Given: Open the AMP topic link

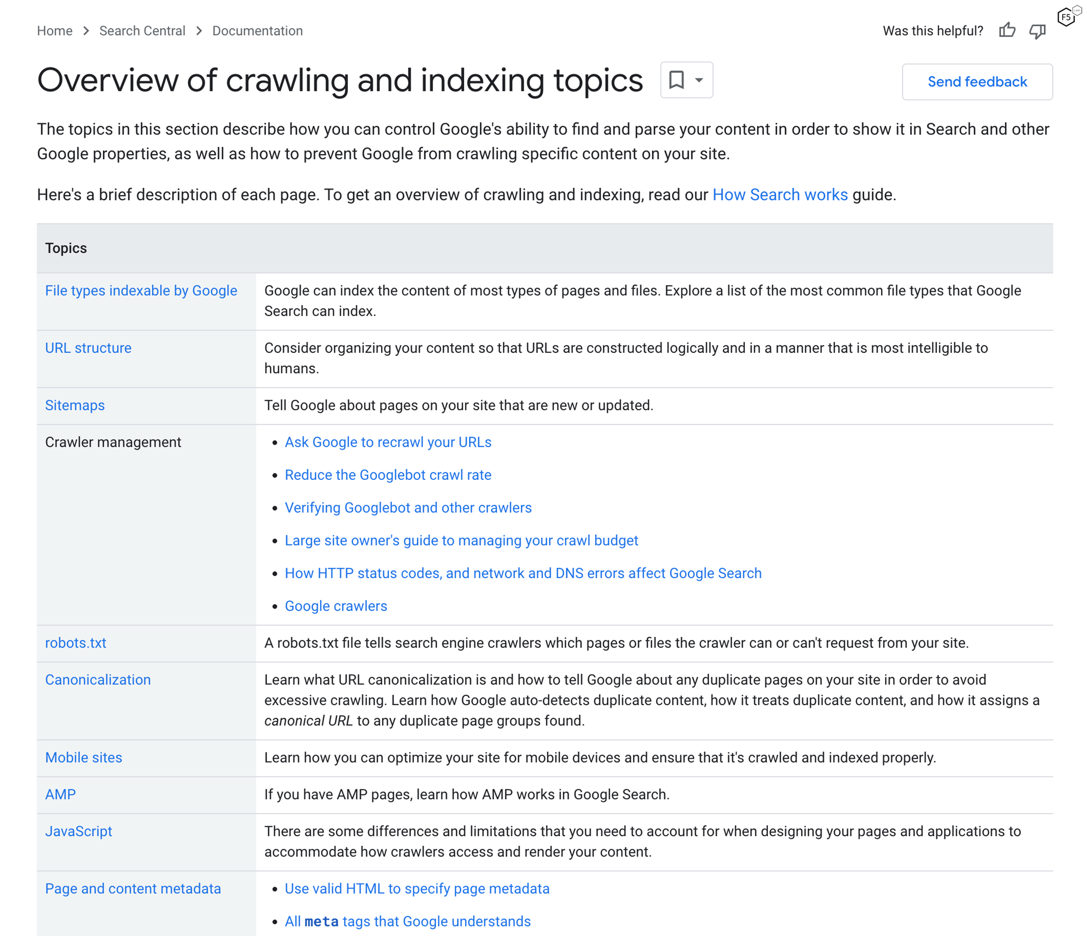Looking at the screenshot, I should click(x=60, y=794).
